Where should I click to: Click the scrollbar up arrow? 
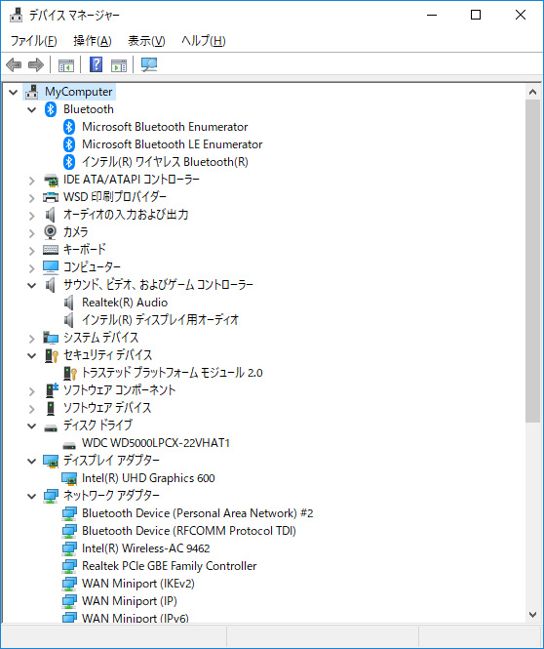click(533, 92)
